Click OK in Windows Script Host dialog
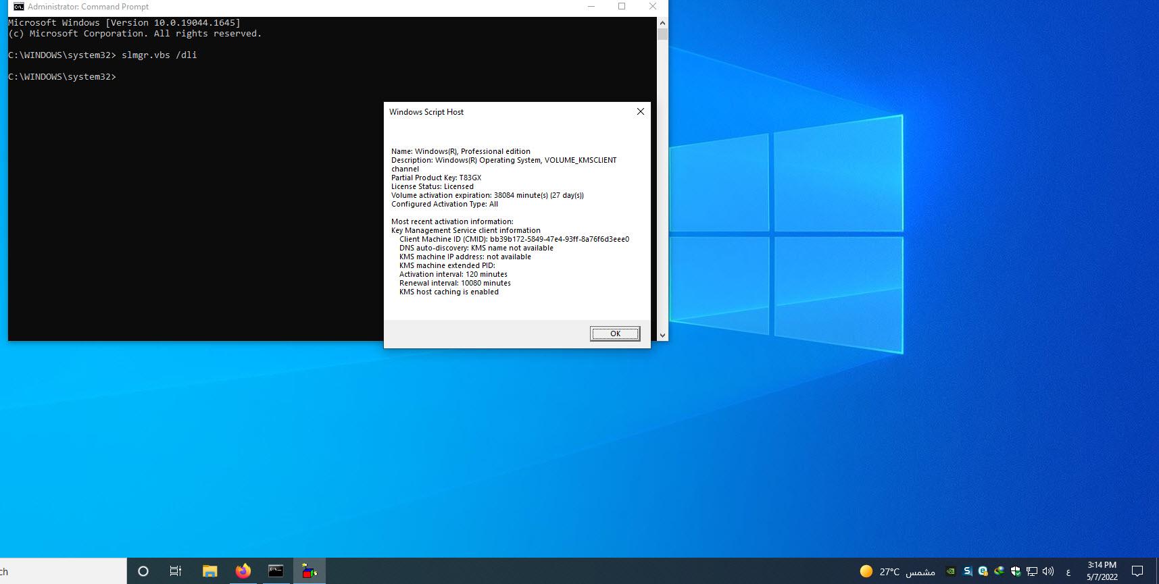1159x584 pixels. [615, 334]
